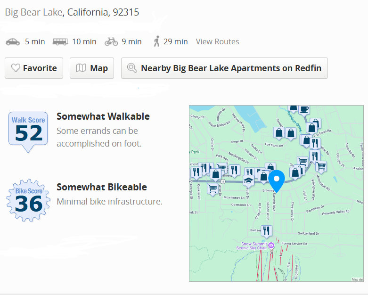The width and height of the screenshot is (368, 295).
Task: Click the '9 min' bike time
Action: tap(131, 41)
